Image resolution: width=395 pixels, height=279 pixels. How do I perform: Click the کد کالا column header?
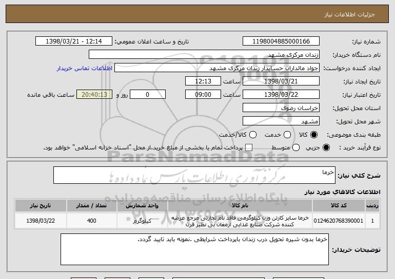339,206
